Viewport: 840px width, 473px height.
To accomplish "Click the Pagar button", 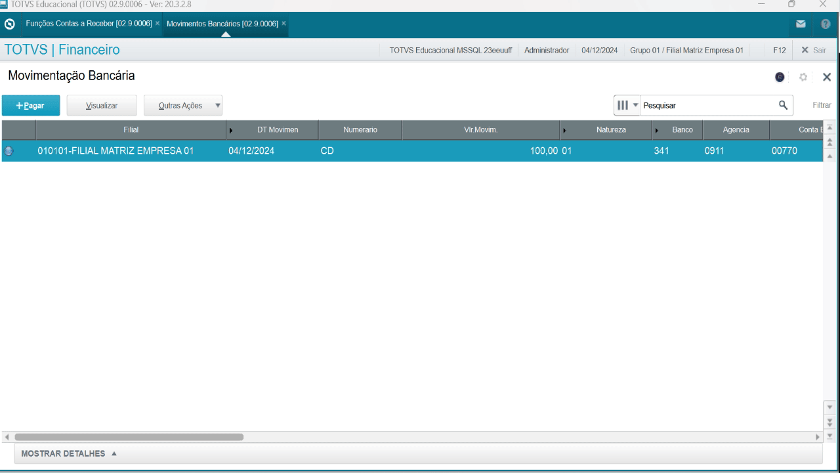I will tap(31, 105).
